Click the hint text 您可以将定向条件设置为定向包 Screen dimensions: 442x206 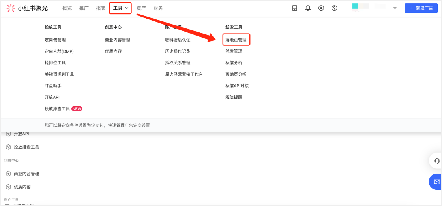click(x=97, y=125)
